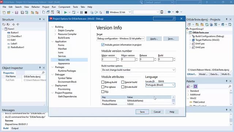Open the Project menu

[x=46, y=7]
